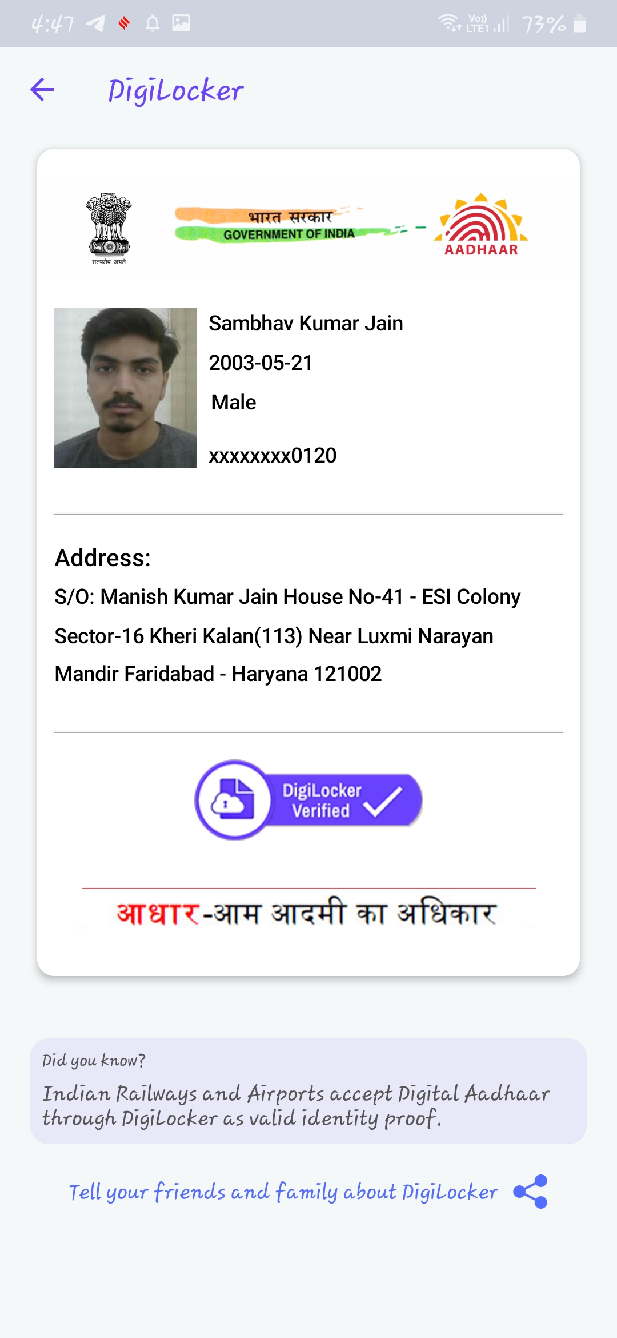Image resolution: width=617 pixels, height=1338 pixels.
Task: Tap the back arrow icon
Action: 42,90
